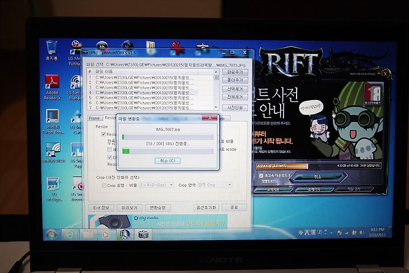Show hidden tray icons arrow

(x=332, y=232)
